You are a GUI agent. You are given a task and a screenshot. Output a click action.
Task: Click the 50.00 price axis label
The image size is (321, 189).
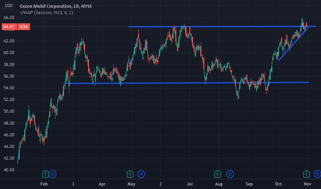pyautogui.click(x=9, y=111)
